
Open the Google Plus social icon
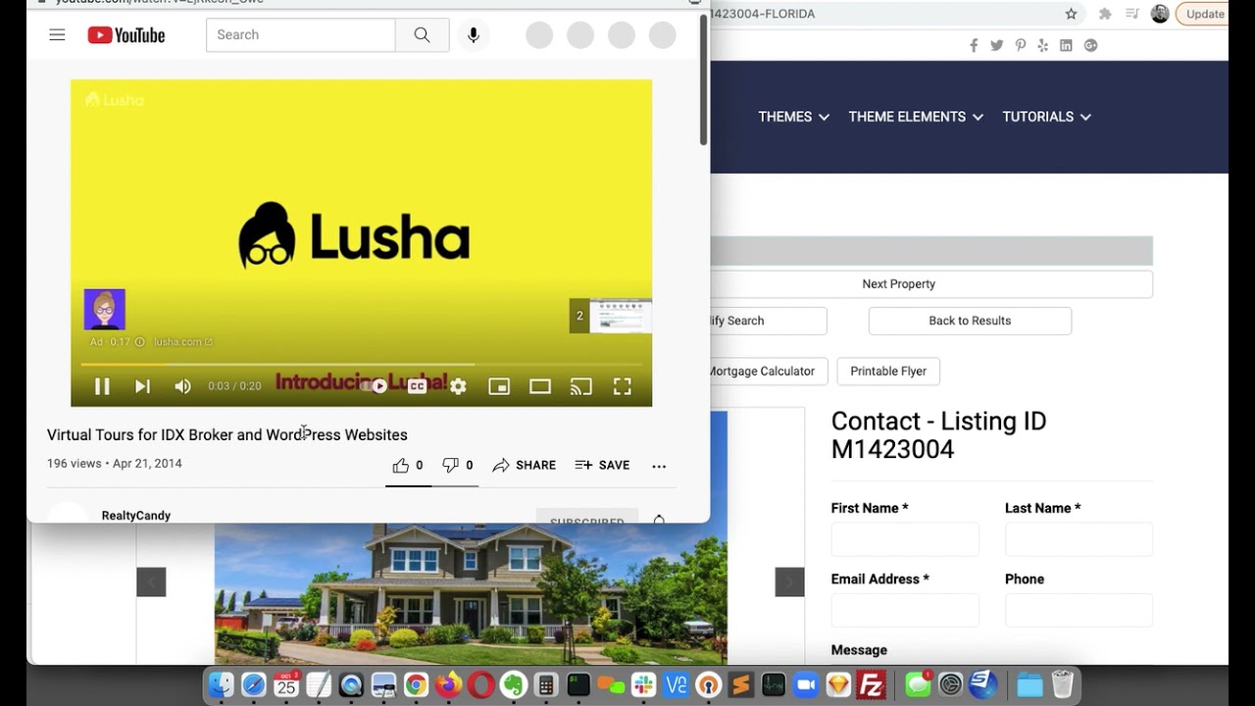(x=1090, y=45)
